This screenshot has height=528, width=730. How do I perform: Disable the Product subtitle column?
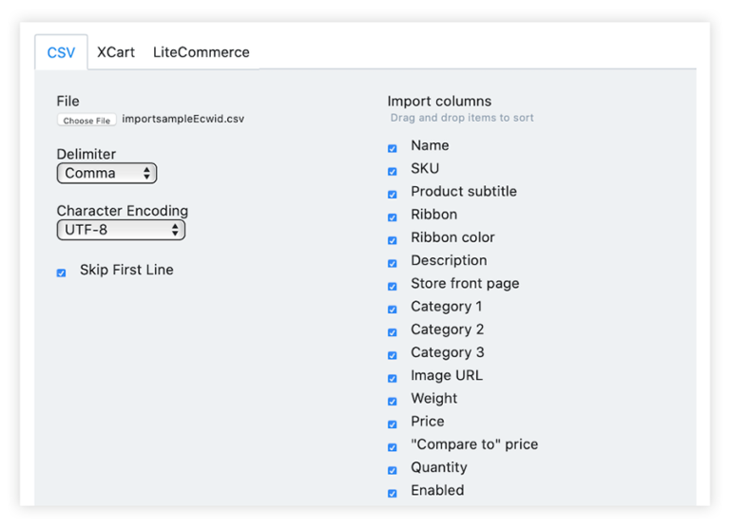(x=393, y=194)
